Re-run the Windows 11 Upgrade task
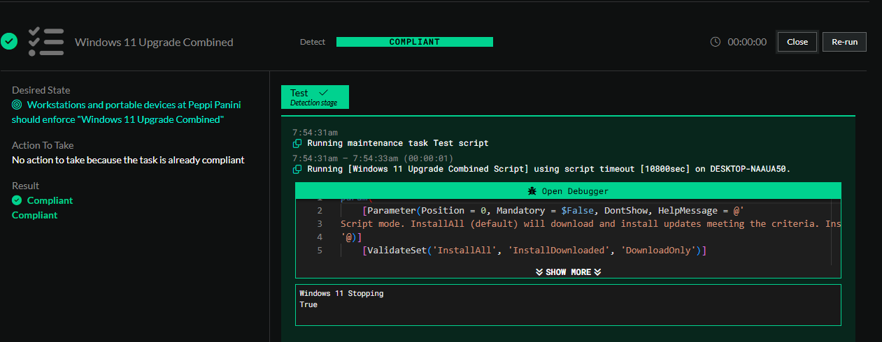The width and height of the screenshot is (882, 342). (x=844, y=42)
